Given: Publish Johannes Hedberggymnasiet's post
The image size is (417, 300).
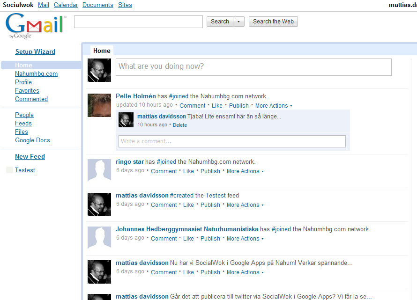Looking at the screenshot, I should click(x=210, y=239).
